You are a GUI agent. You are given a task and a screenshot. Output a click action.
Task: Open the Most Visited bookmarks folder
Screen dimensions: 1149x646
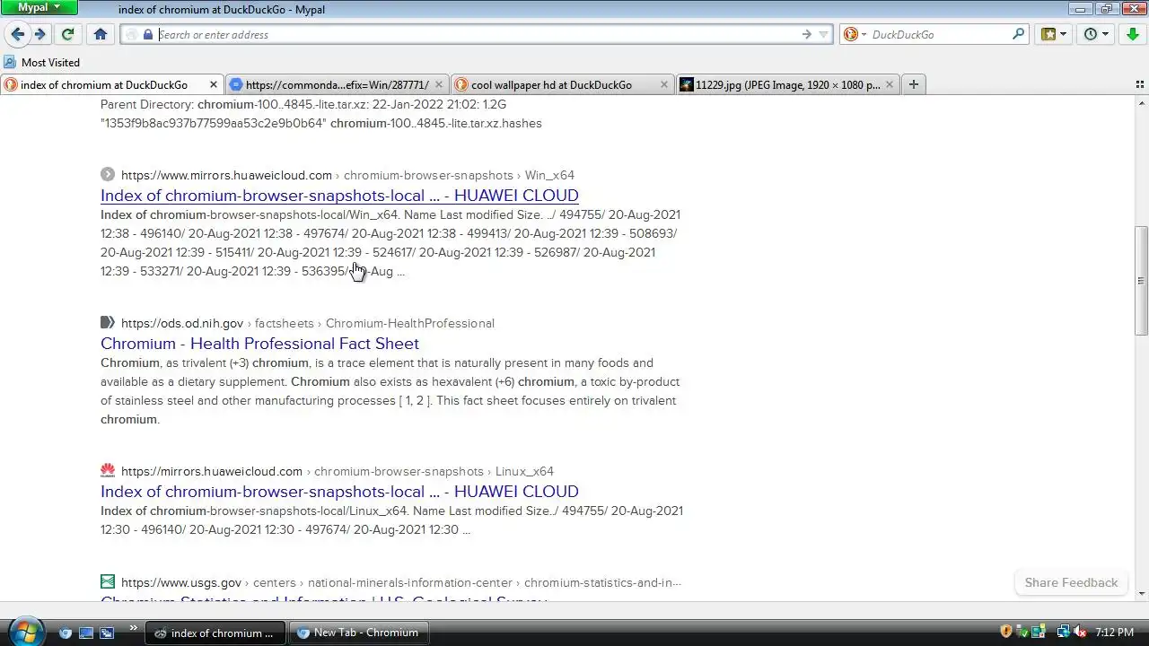42,62
